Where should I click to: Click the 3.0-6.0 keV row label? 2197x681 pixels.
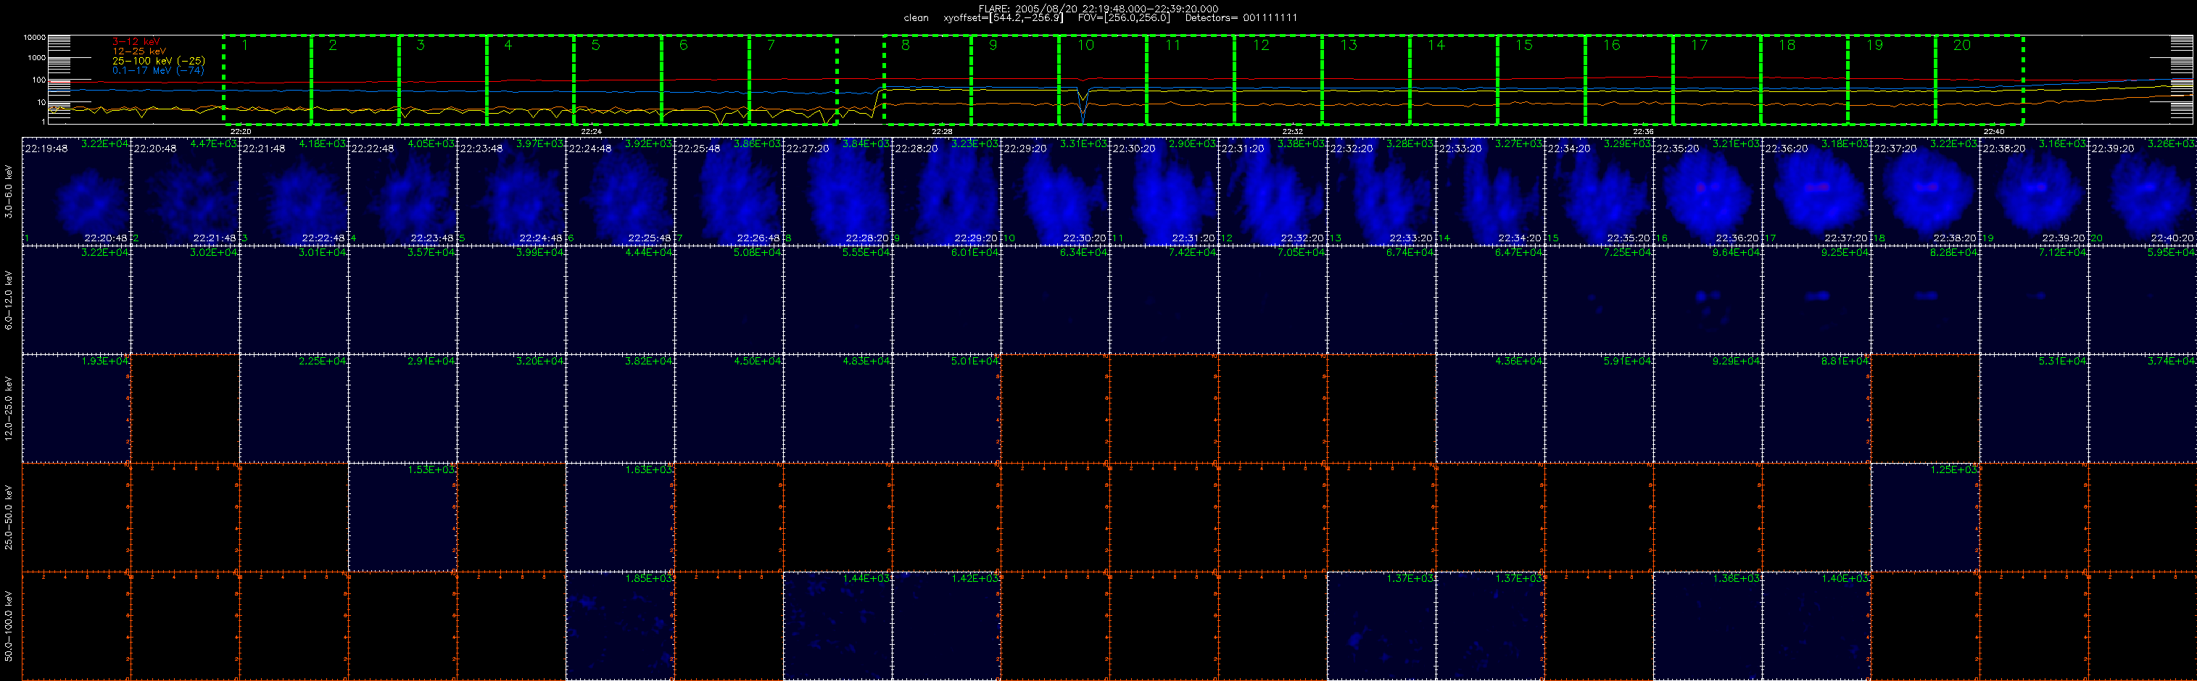click(9, 191)
